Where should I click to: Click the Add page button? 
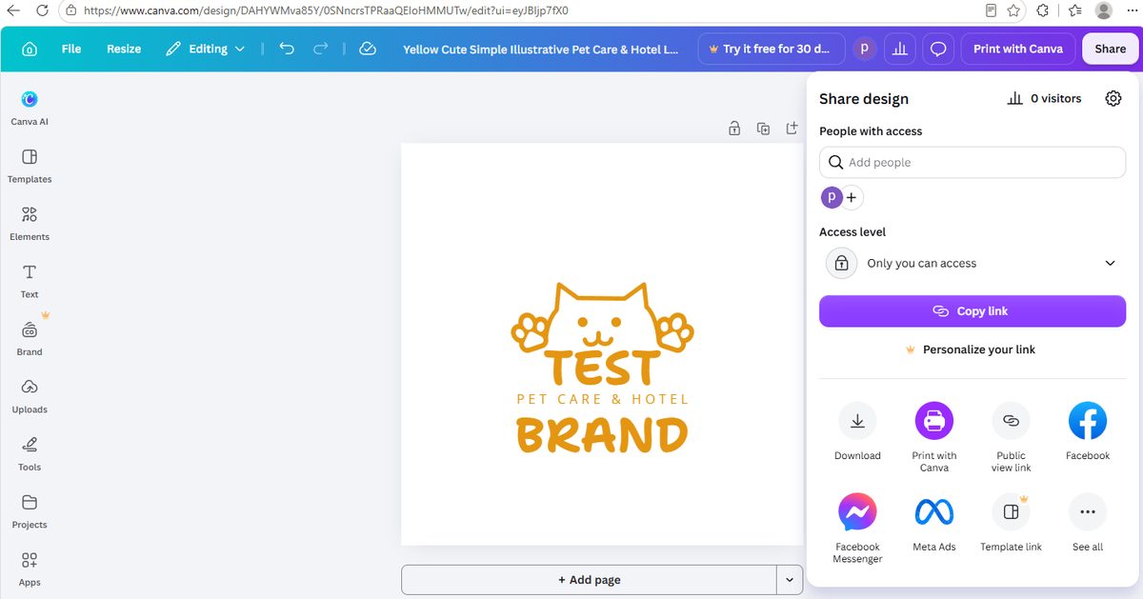pyautogui.click(x=590, y=579)
